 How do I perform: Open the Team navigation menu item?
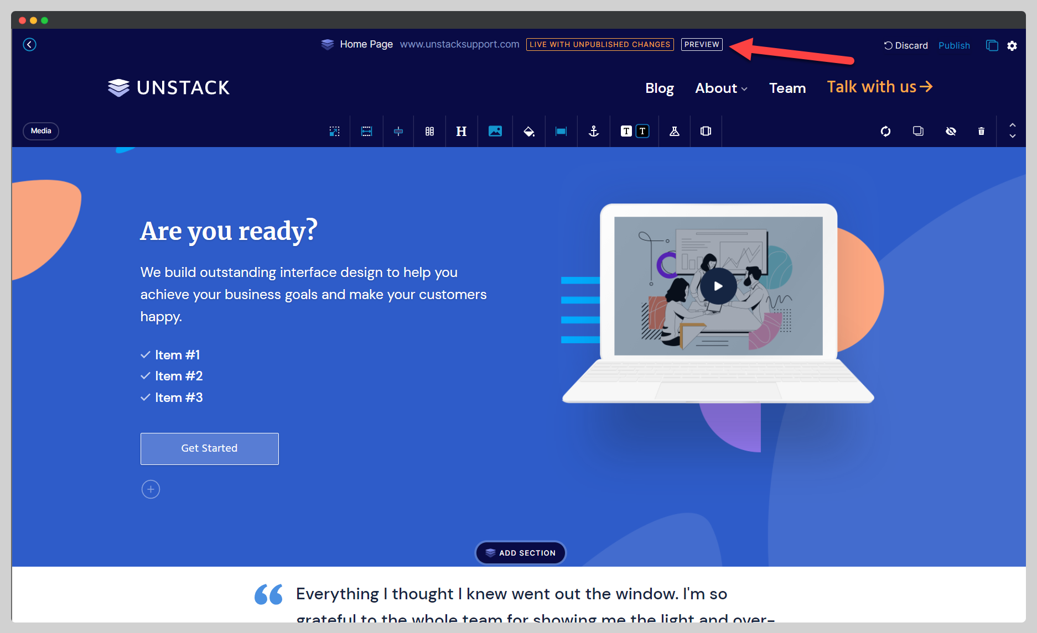click(787, 88)
